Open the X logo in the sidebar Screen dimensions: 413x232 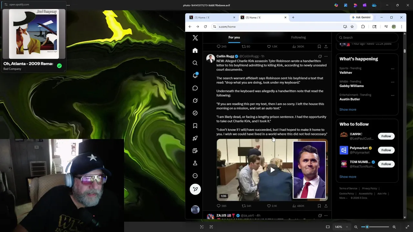pos(195,38)
